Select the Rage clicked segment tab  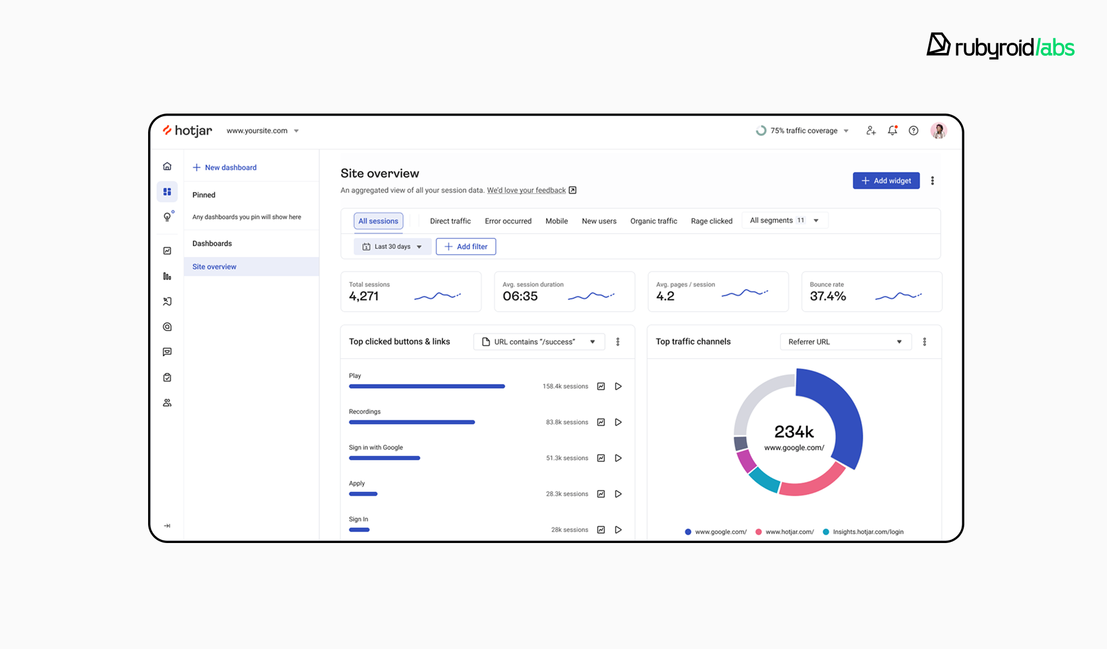click(x=711, y=221)
